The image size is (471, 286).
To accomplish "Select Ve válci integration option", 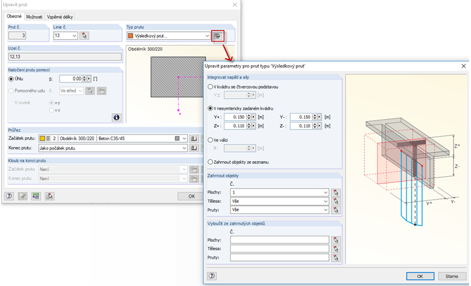I will coord(210,140).
